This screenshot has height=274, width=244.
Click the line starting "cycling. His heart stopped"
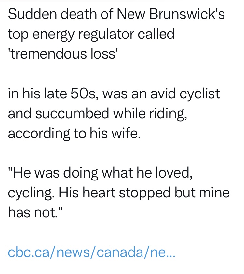pos(119,193)
